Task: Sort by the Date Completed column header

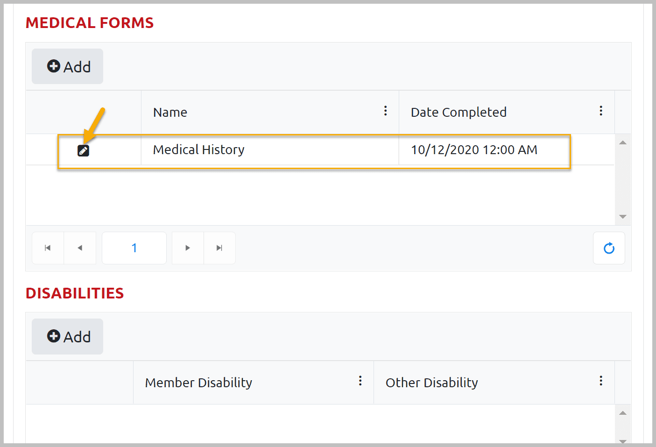Action: pos(458,112)
